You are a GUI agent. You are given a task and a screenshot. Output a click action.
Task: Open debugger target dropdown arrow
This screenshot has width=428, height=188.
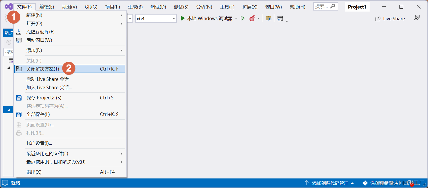[x=236, y=19]
